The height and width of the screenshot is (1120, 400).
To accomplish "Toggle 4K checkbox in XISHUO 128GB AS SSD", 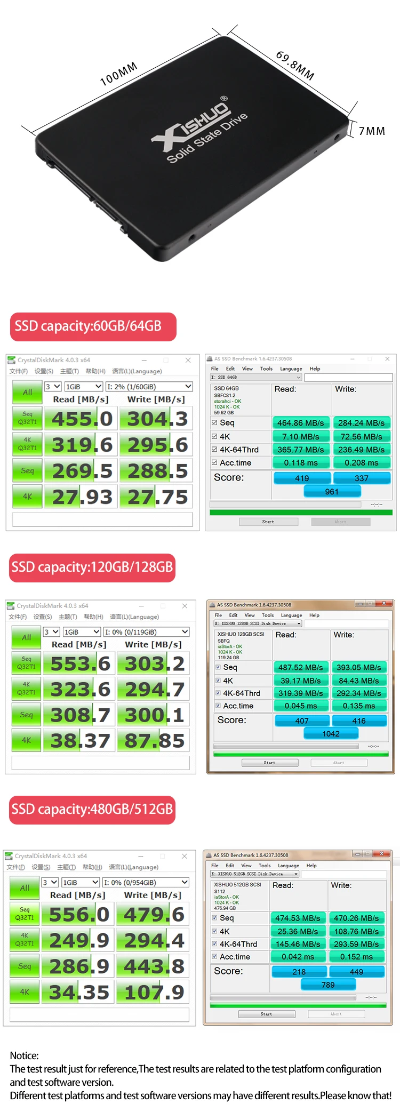I will [218, 681].
